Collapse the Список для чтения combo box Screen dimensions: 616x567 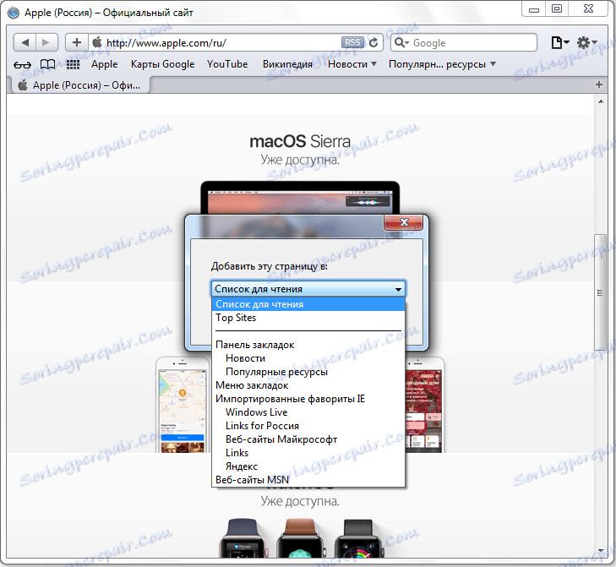point(308,289)
